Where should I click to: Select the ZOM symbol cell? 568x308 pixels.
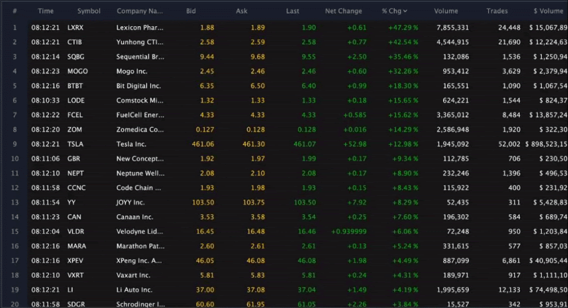pos(74,130)
